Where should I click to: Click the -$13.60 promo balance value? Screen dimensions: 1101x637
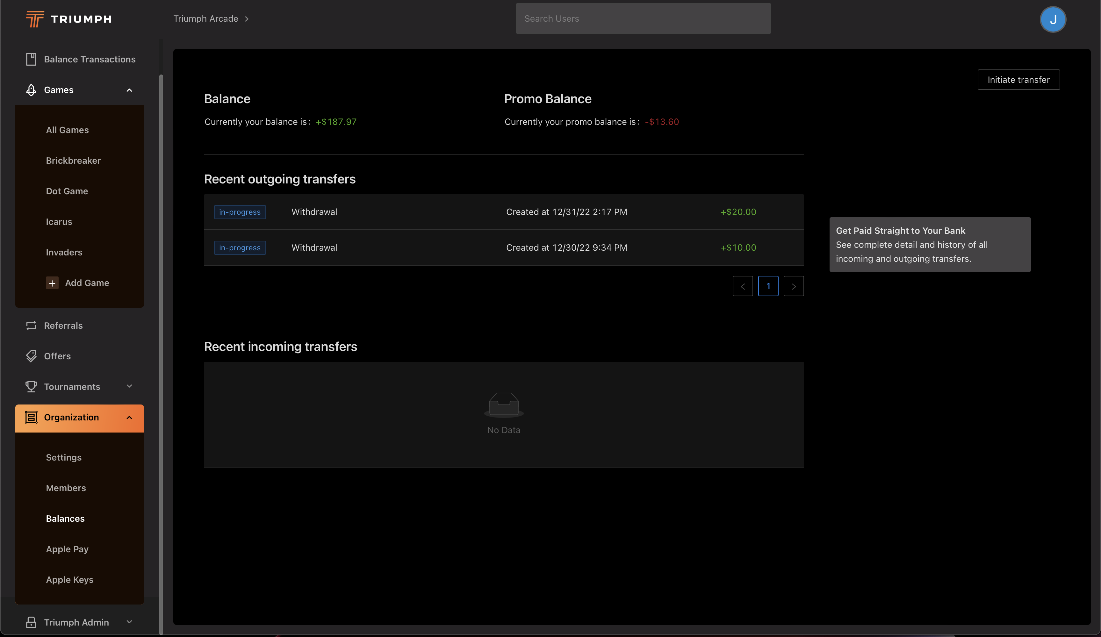pyautogui.click(x=662, y=122)
